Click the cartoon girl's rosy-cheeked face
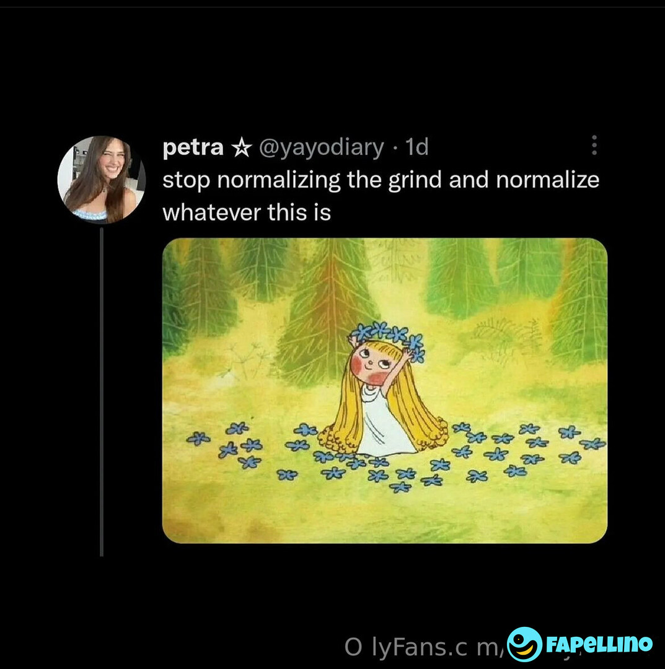 pyautogui.click(x=370, y=362)
